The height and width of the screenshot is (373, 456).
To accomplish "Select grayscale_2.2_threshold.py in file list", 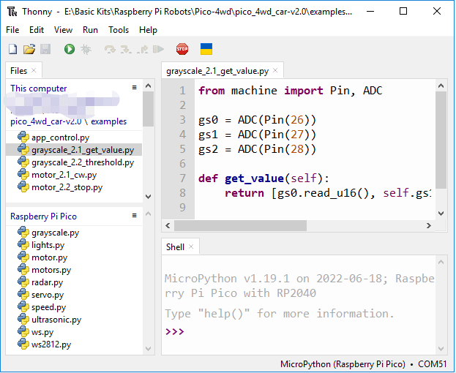I will point(74,162).
